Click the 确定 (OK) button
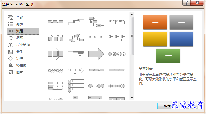The width and height of the screenshot is (206, 114). pyautogui.click(x=167, y=106)
